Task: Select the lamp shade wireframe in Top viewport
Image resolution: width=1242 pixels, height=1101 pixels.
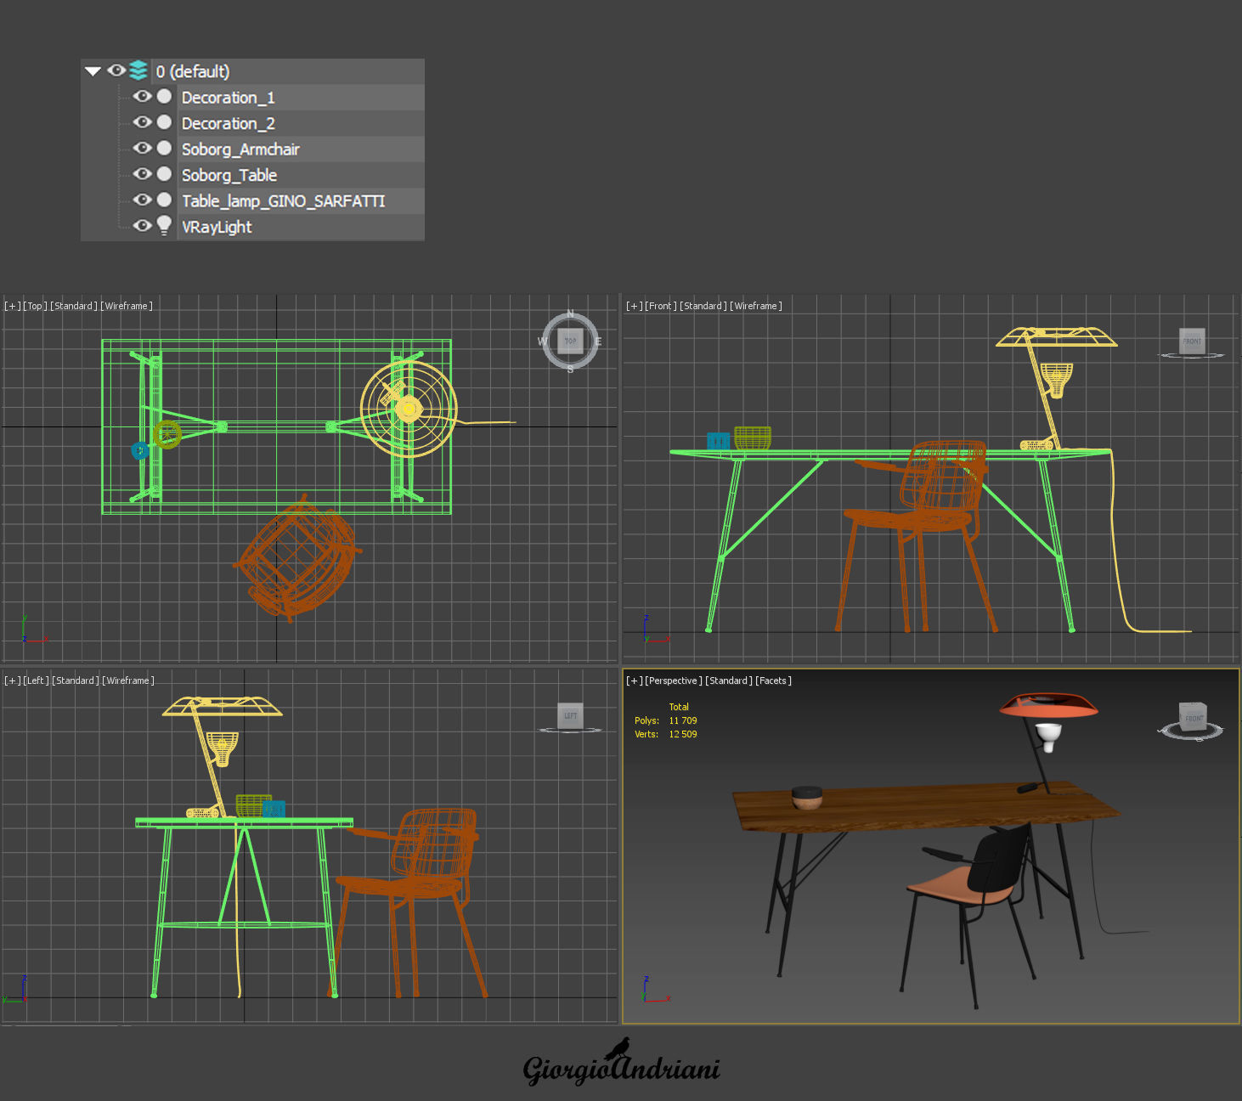Action: 409,409
